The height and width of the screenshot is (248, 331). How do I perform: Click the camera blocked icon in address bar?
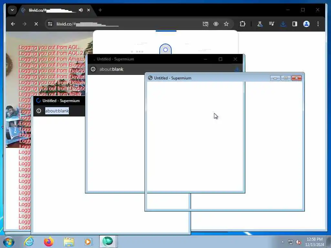pos(205,24)
